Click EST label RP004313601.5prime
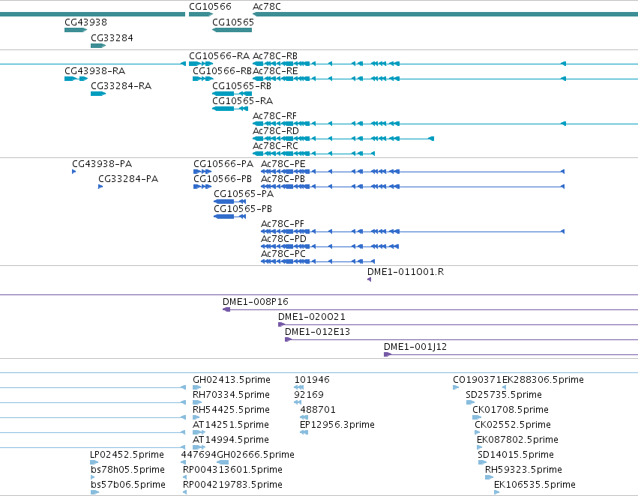Image resolution: width=638 pixels, height=496 pixels. (232, 470)
